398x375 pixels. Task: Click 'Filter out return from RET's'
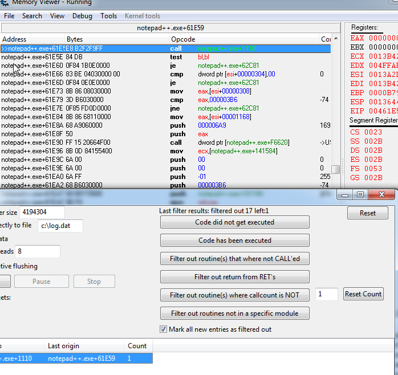tap(235, 277)
